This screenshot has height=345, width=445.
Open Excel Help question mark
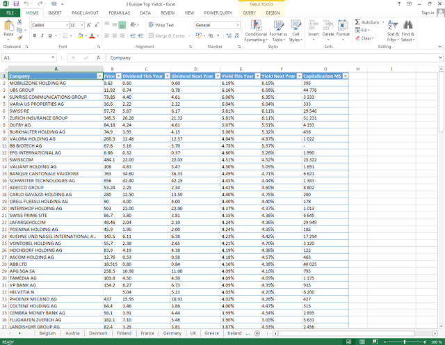point(399,4)
